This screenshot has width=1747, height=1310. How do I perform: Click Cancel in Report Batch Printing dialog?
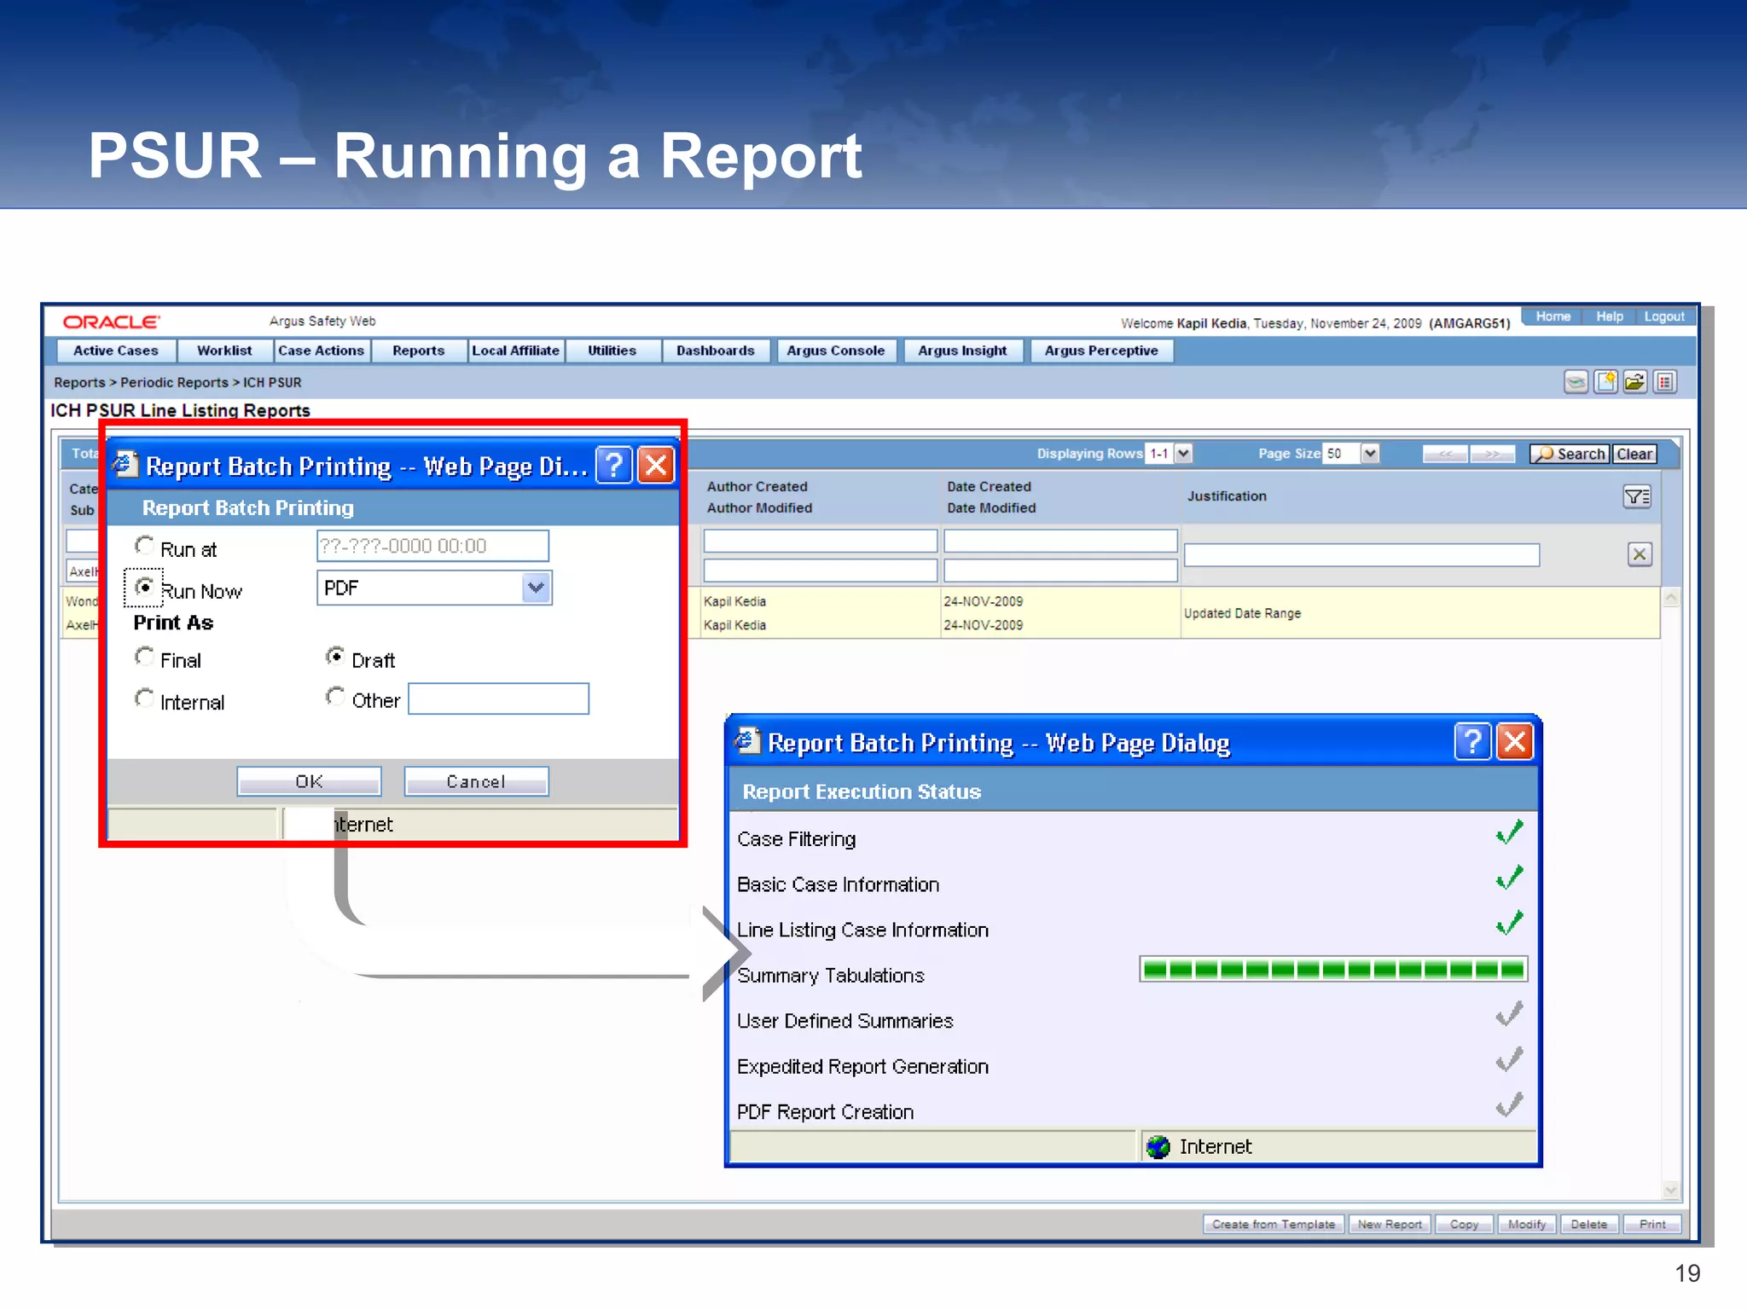click(476, 781)
